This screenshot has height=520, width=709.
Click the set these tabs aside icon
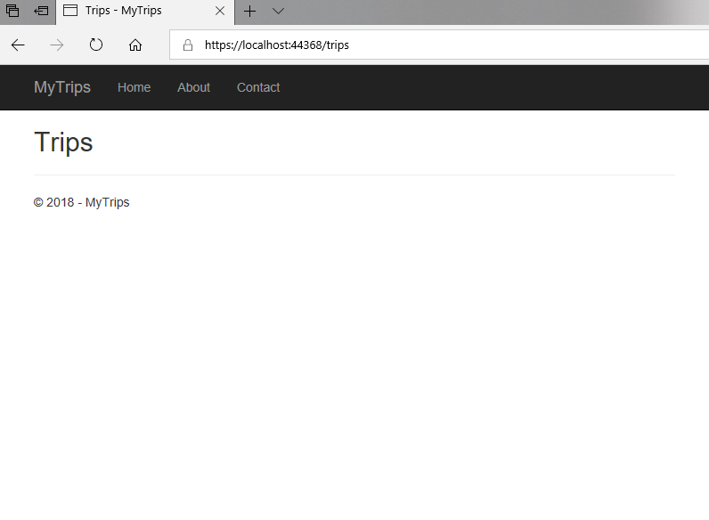point(41,12)
